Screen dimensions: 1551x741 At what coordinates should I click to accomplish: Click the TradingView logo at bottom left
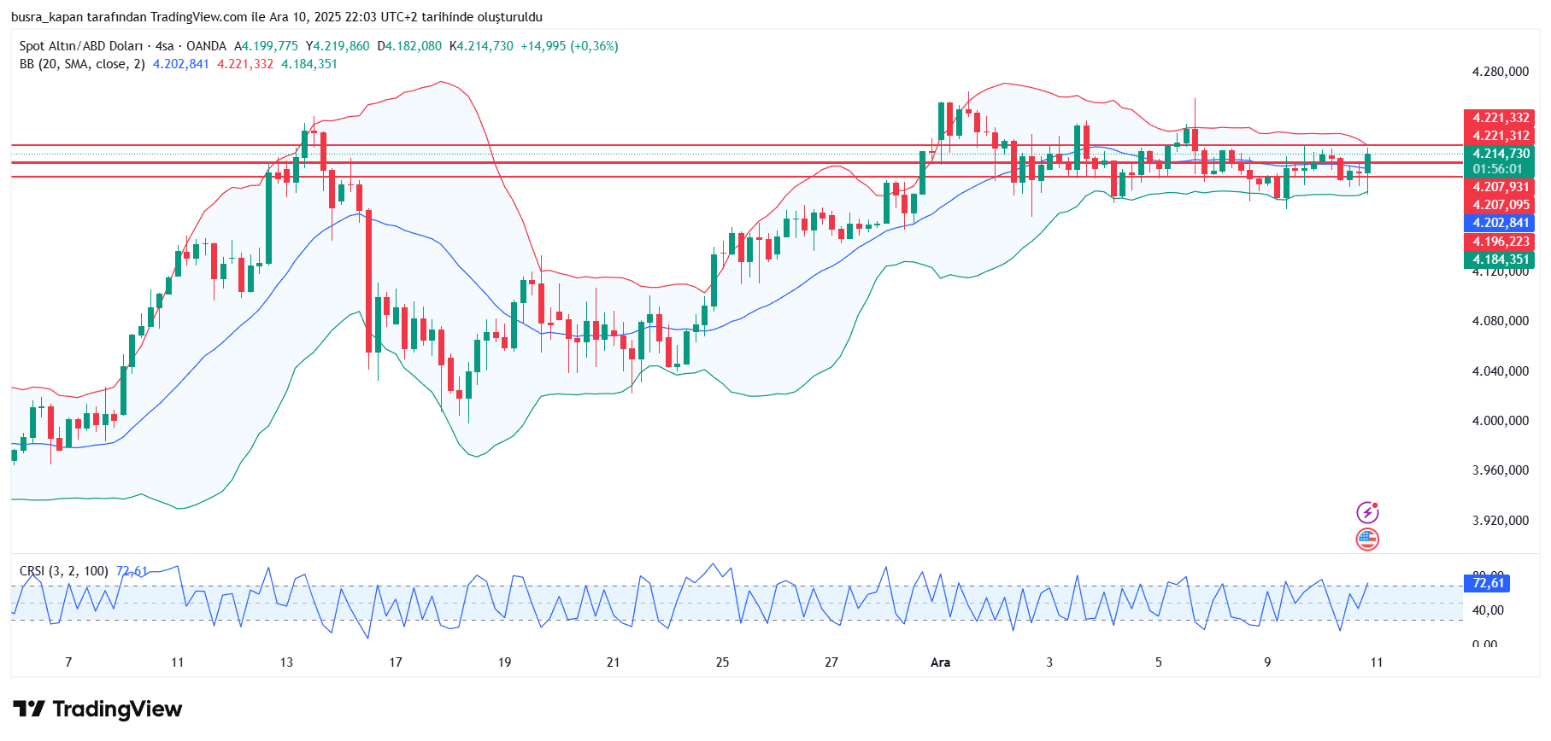(97, 709)
